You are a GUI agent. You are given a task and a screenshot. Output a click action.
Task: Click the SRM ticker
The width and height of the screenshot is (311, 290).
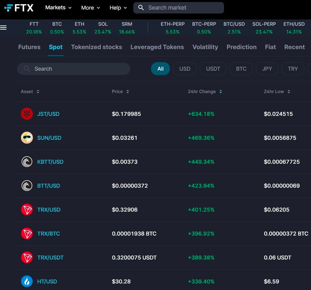127,28
